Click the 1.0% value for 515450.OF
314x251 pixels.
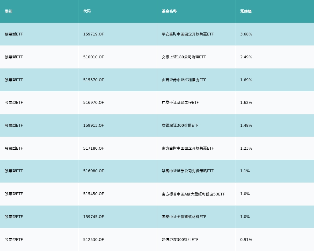[245, 194]
